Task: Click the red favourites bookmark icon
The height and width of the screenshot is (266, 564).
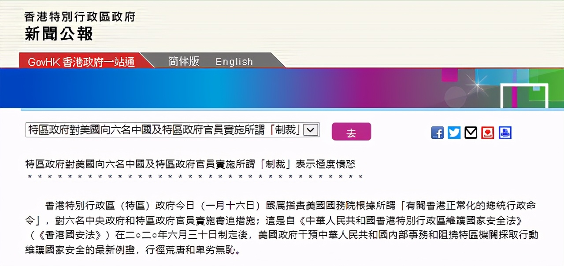Action: click(x=487, y=133)
